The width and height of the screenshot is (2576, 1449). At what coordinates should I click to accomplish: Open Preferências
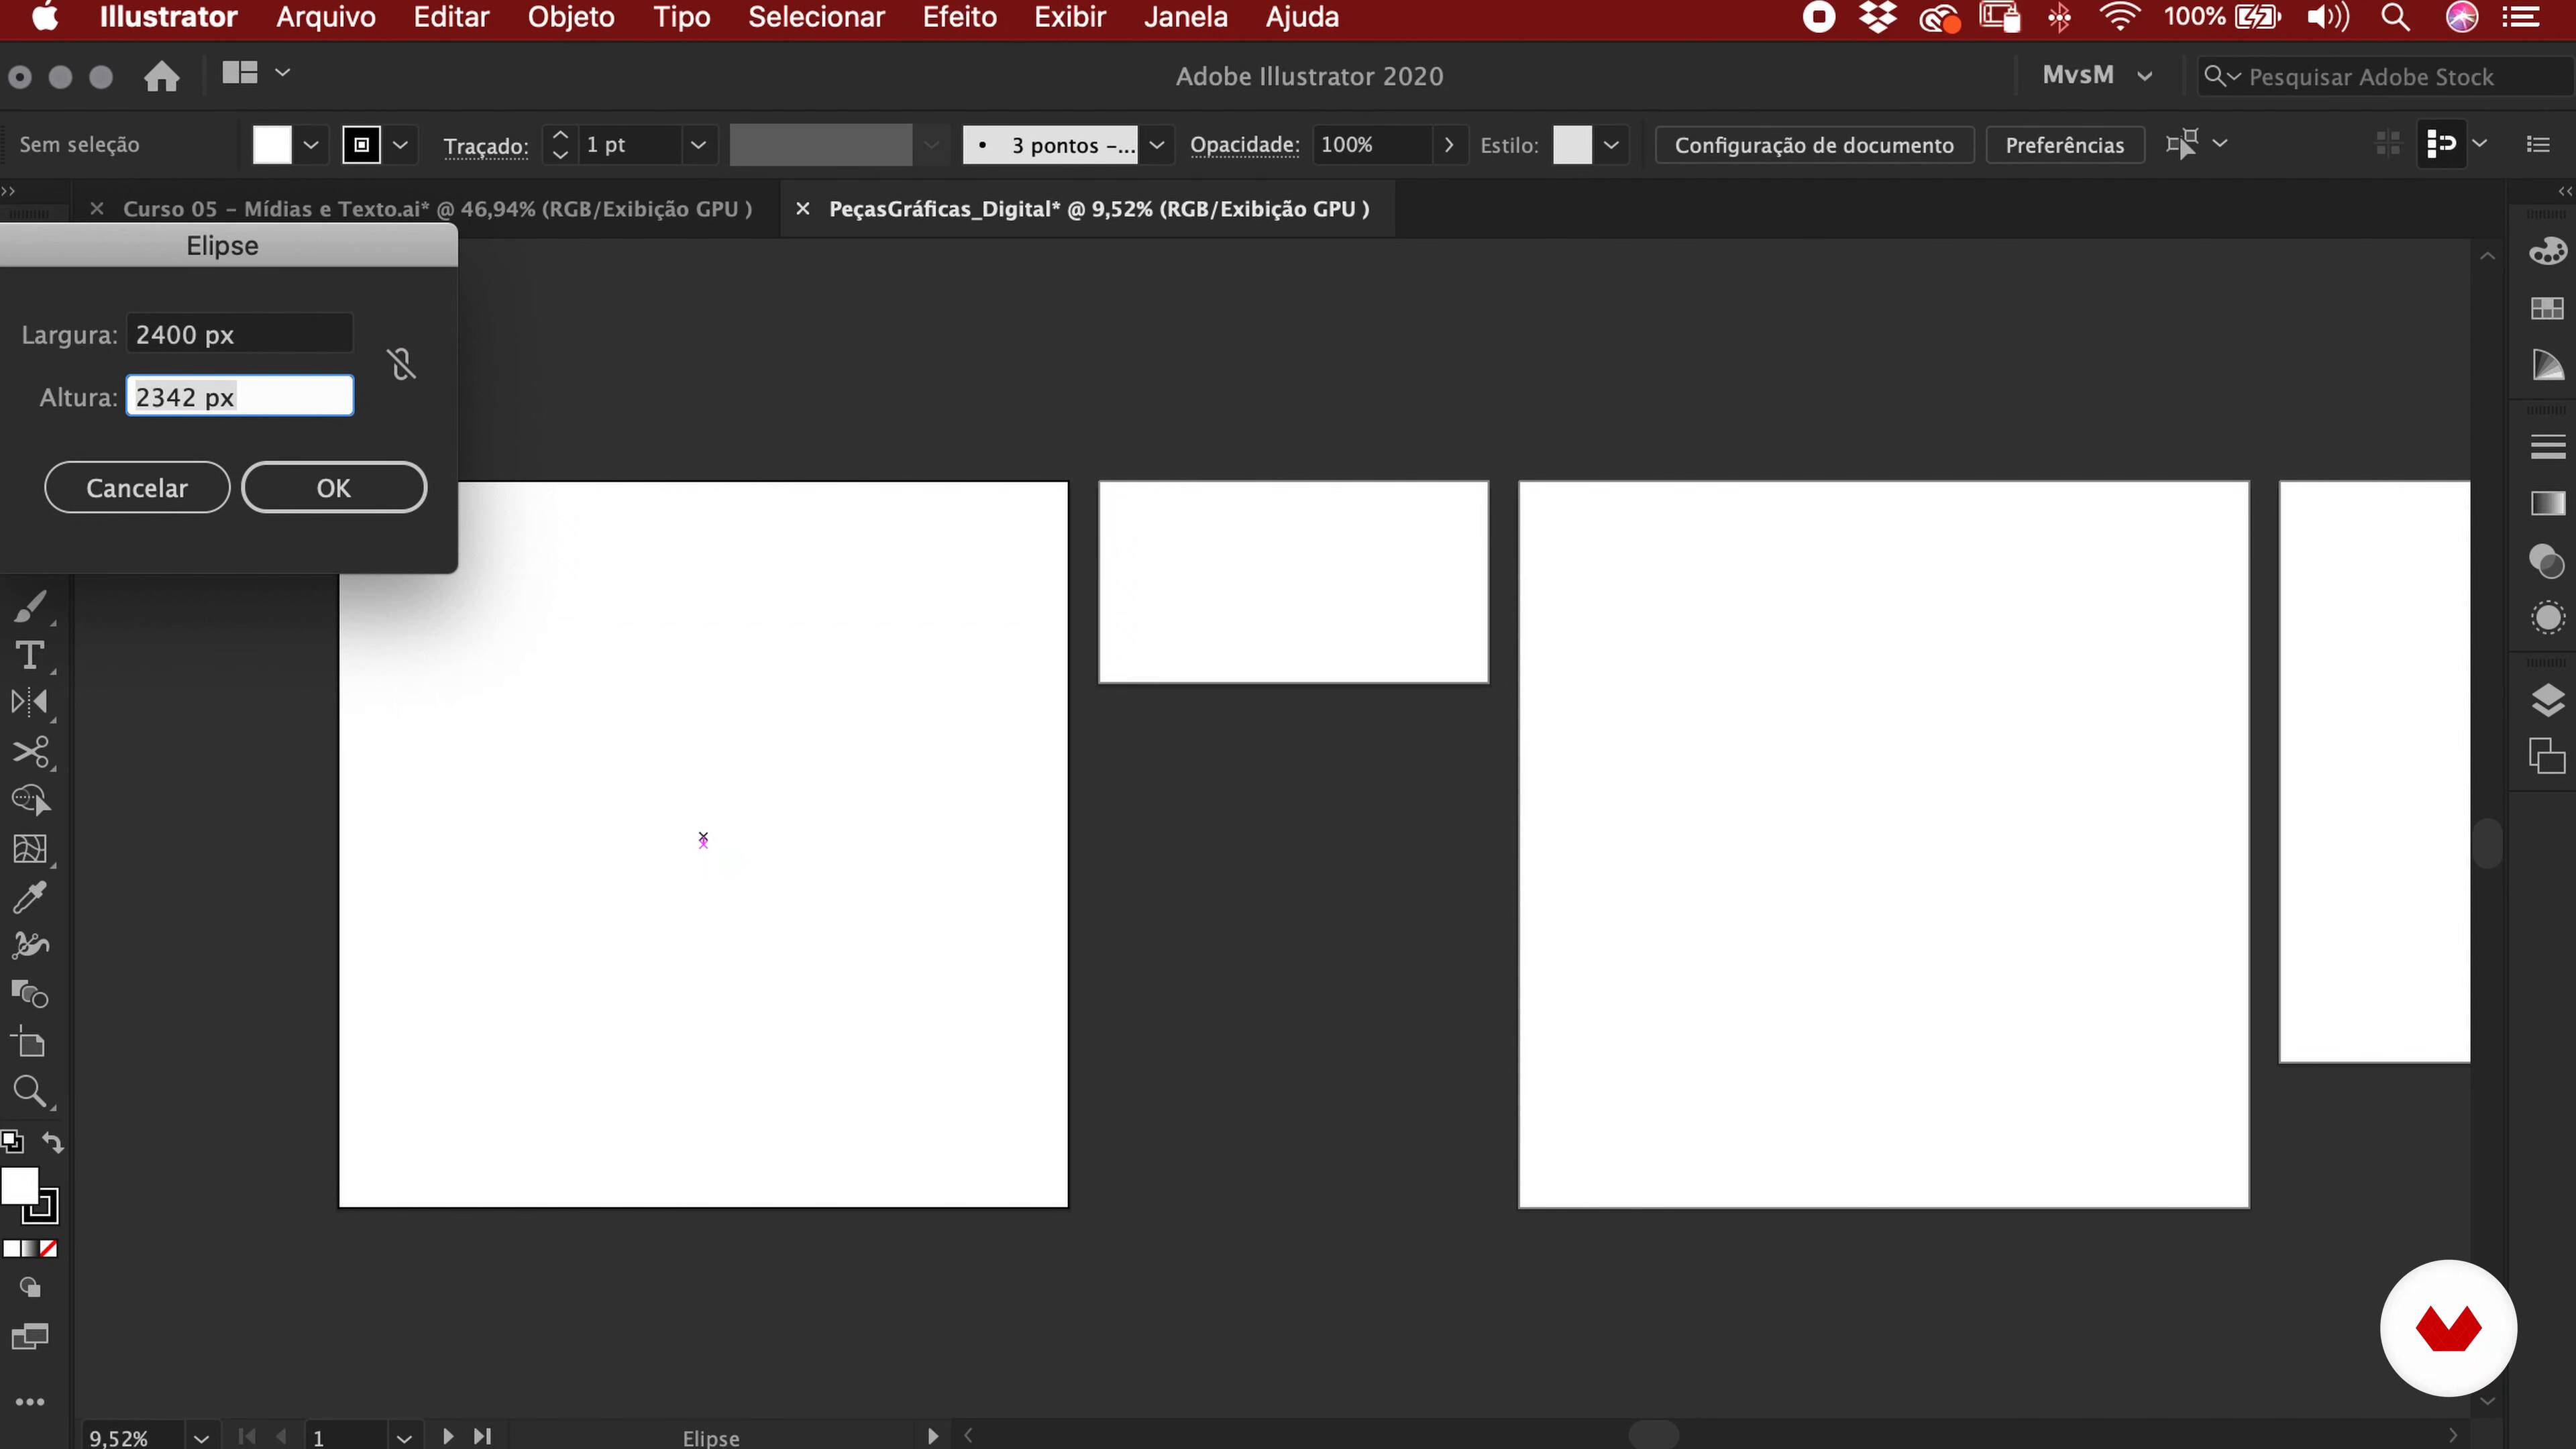click(2064, 145)
